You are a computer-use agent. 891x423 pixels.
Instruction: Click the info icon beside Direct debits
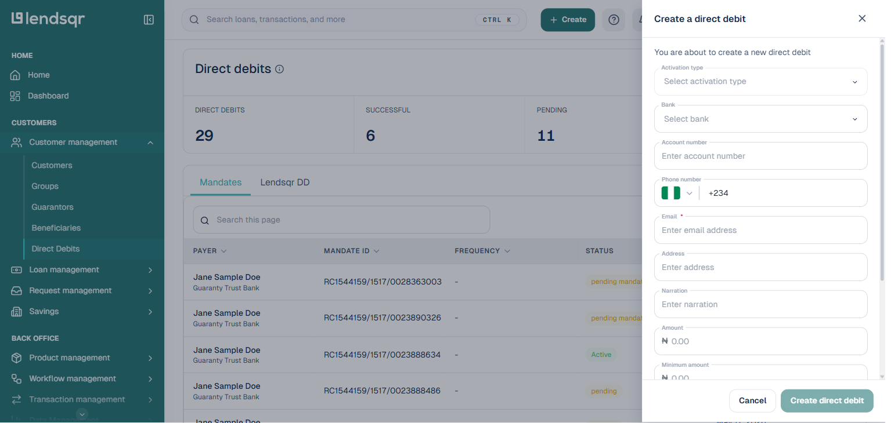(x=280, y=70)
